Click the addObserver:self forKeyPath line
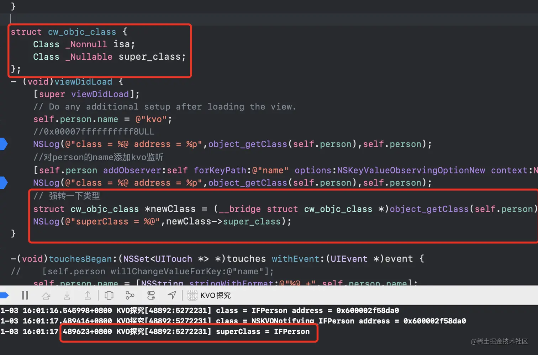This screenshot has width=538, height=355. (x=285, y=170)
